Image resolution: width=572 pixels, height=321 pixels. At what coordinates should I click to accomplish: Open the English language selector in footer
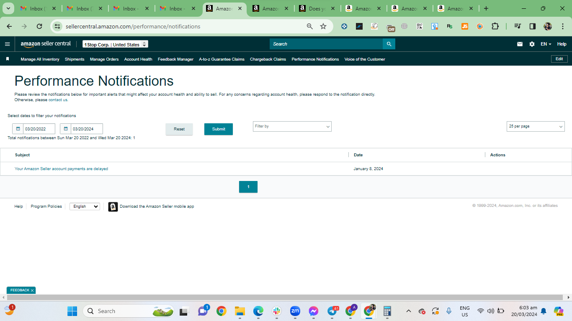[x=85, y=206]
